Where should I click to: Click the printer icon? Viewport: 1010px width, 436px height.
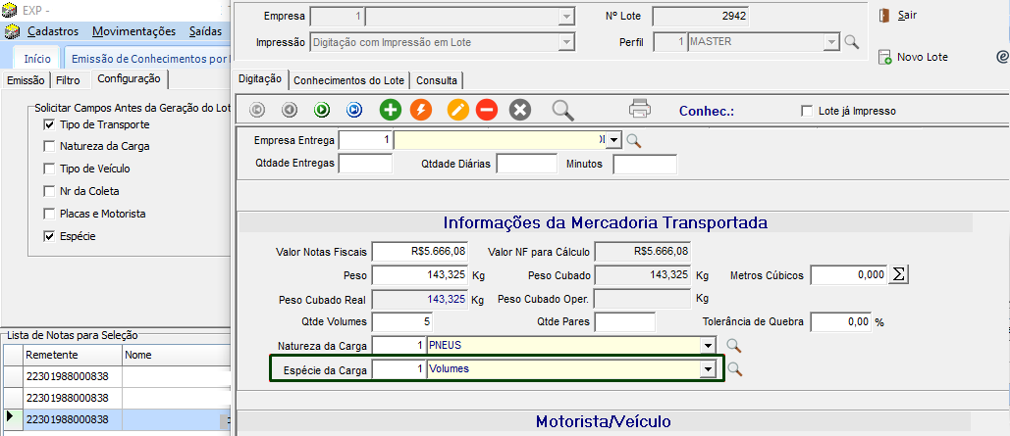[x=640, y=110]
